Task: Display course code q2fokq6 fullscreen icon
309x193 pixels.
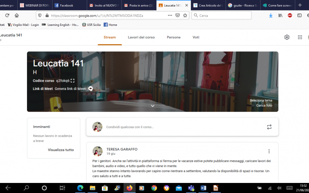Action: pos(73,81)
